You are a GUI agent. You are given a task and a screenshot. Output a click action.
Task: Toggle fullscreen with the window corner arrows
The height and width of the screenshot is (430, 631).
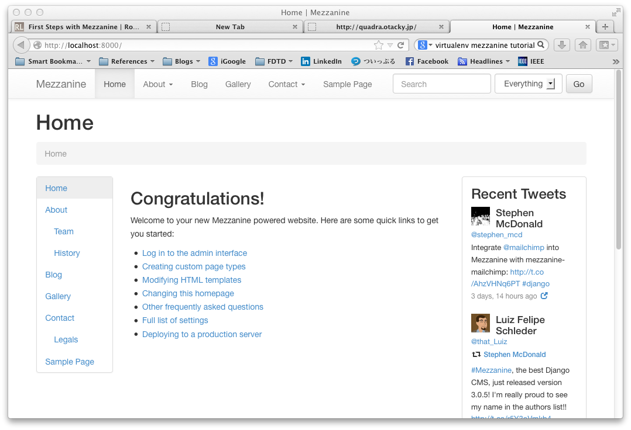click(x=616, y=12)
